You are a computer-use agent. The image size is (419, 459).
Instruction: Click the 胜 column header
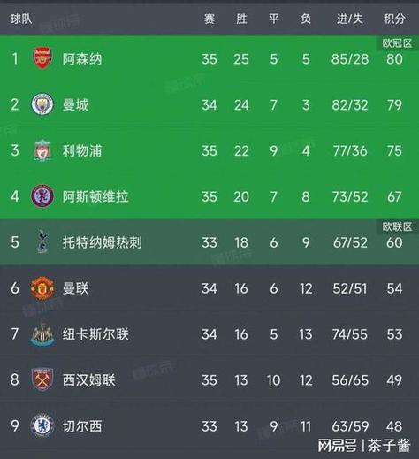pos(241,19)
